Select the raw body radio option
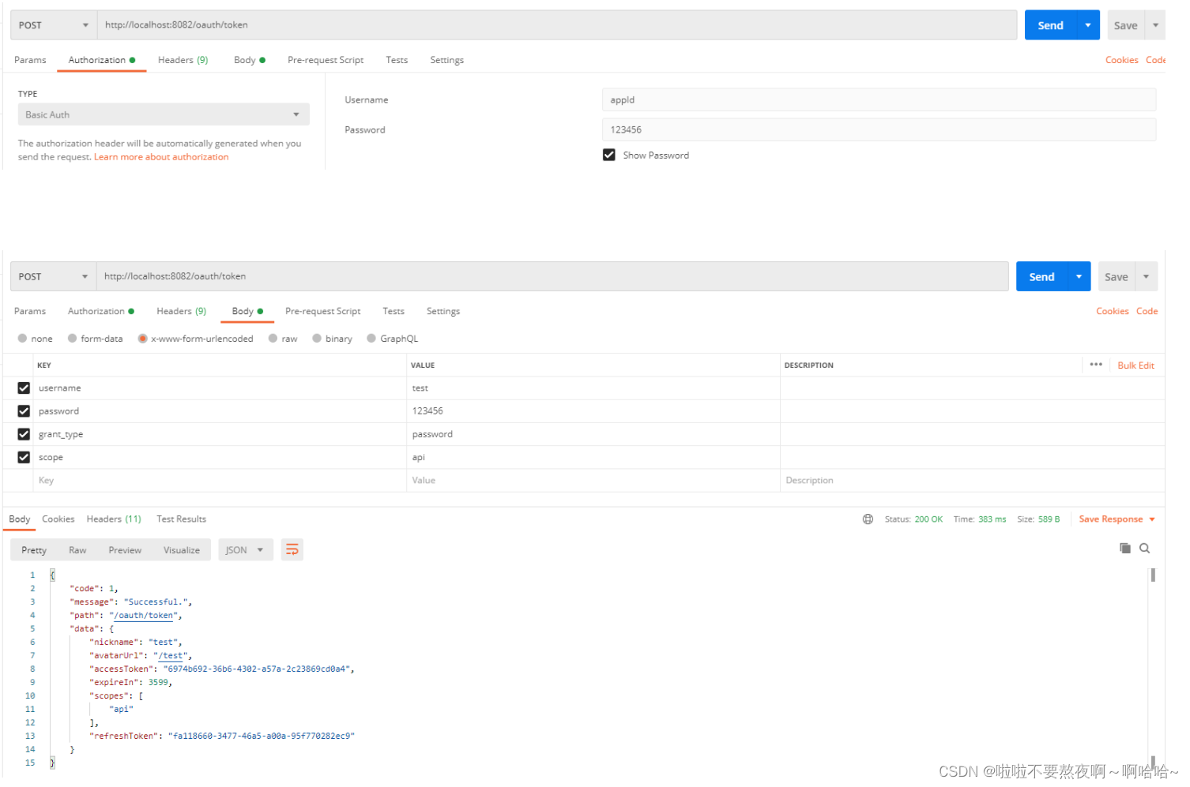The width and height of the screenshot is (1190, 787). click(273, 339)
